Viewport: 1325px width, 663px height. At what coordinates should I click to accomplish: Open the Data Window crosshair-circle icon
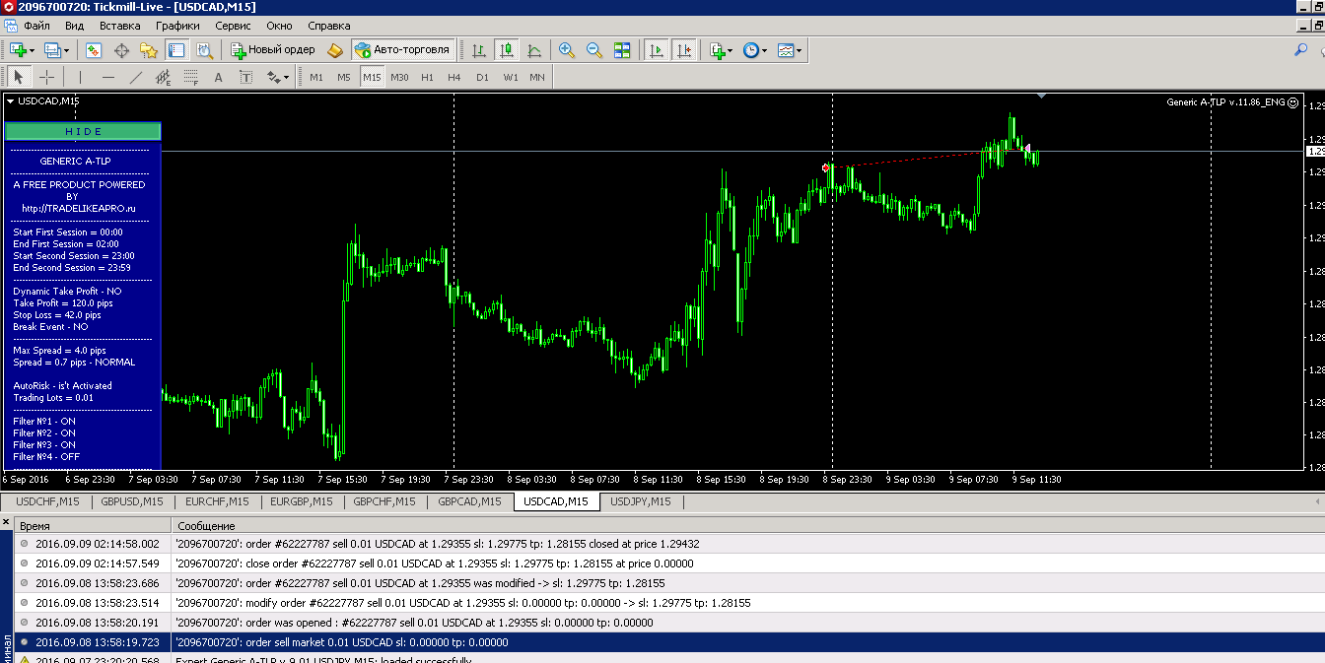pyautogui.click(x=122, y=49)
